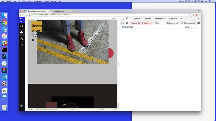Click the console Filter input field

point(159,23)
